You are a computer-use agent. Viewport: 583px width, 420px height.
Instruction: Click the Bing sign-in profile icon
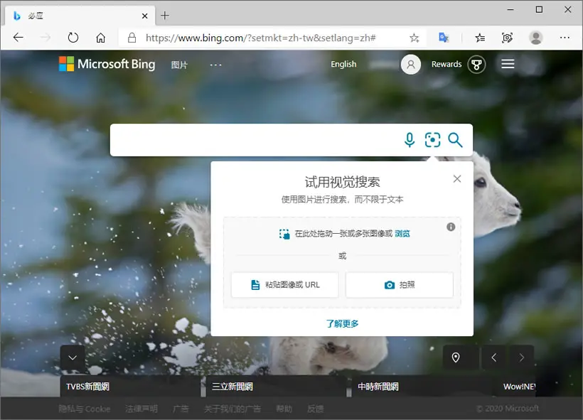411,64
